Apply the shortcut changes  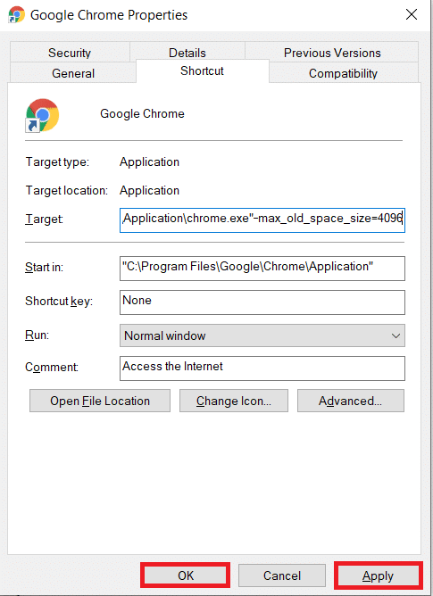pyautogui.click(x=378, y=575)
